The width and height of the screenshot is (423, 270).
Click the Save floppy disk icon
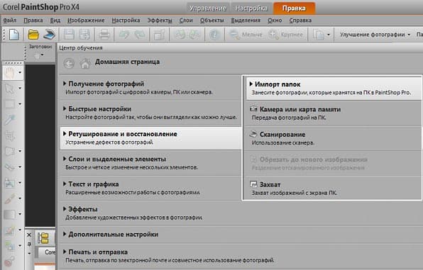[69, 35]
